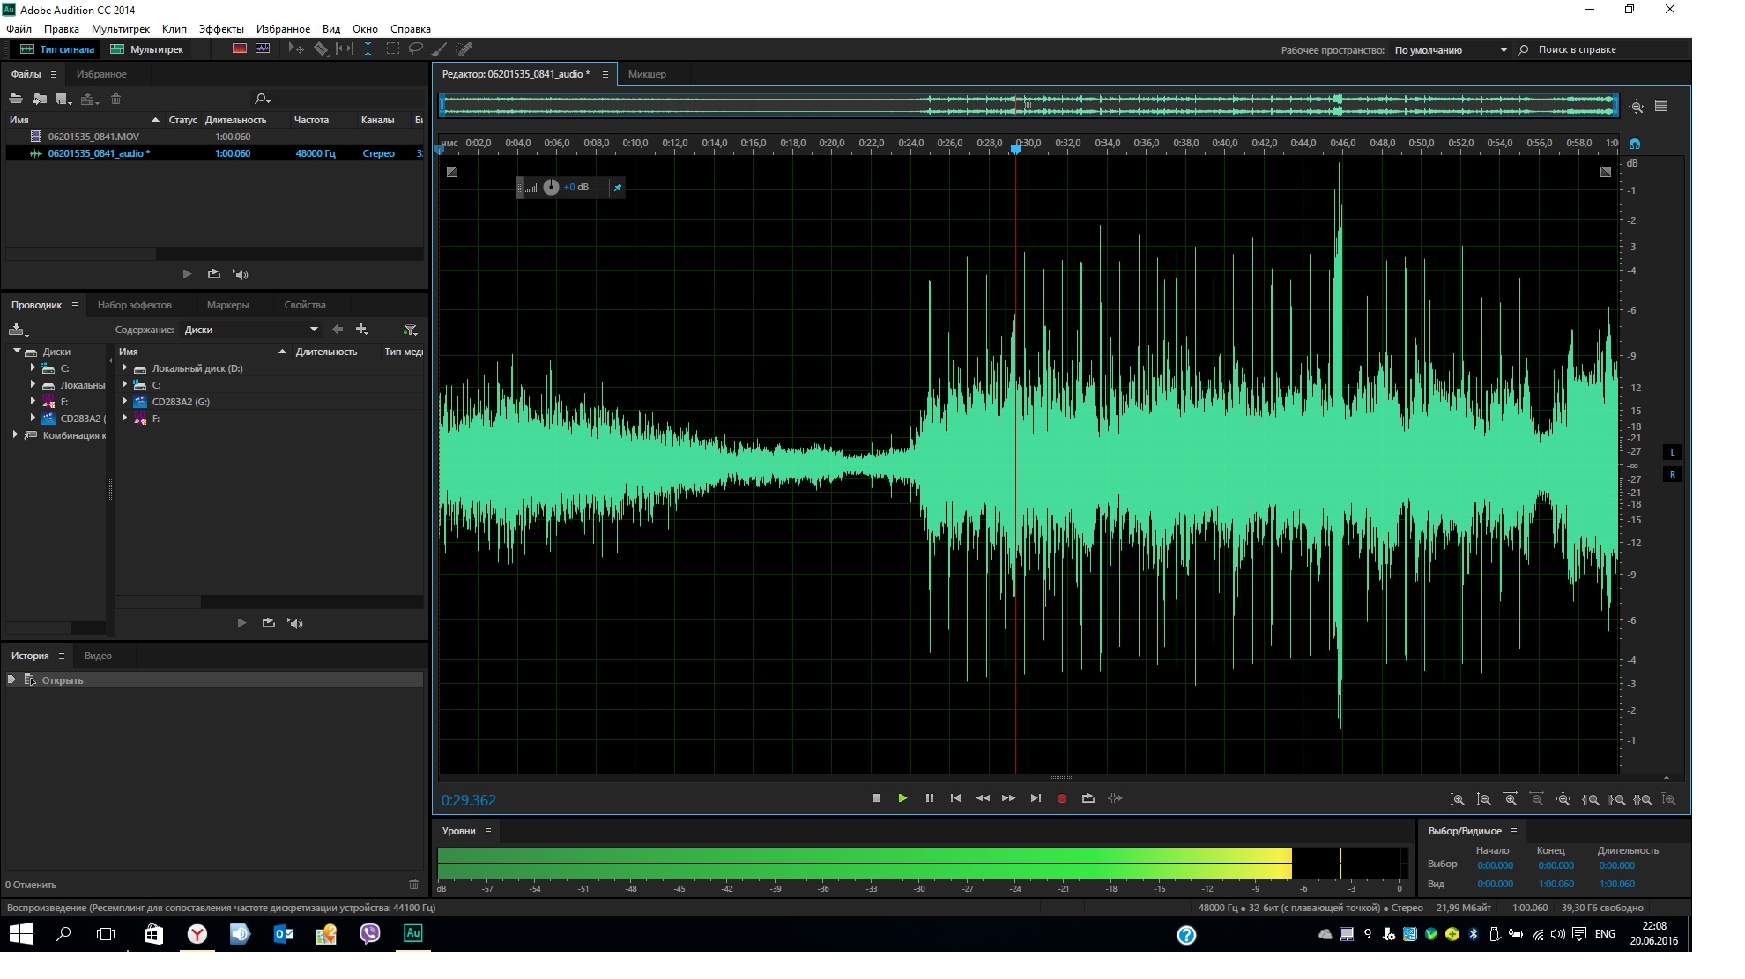This screenshot has width=1745, height=979.
Task: Toggle Loop Playback button
Action: [x=1088, y=798]
